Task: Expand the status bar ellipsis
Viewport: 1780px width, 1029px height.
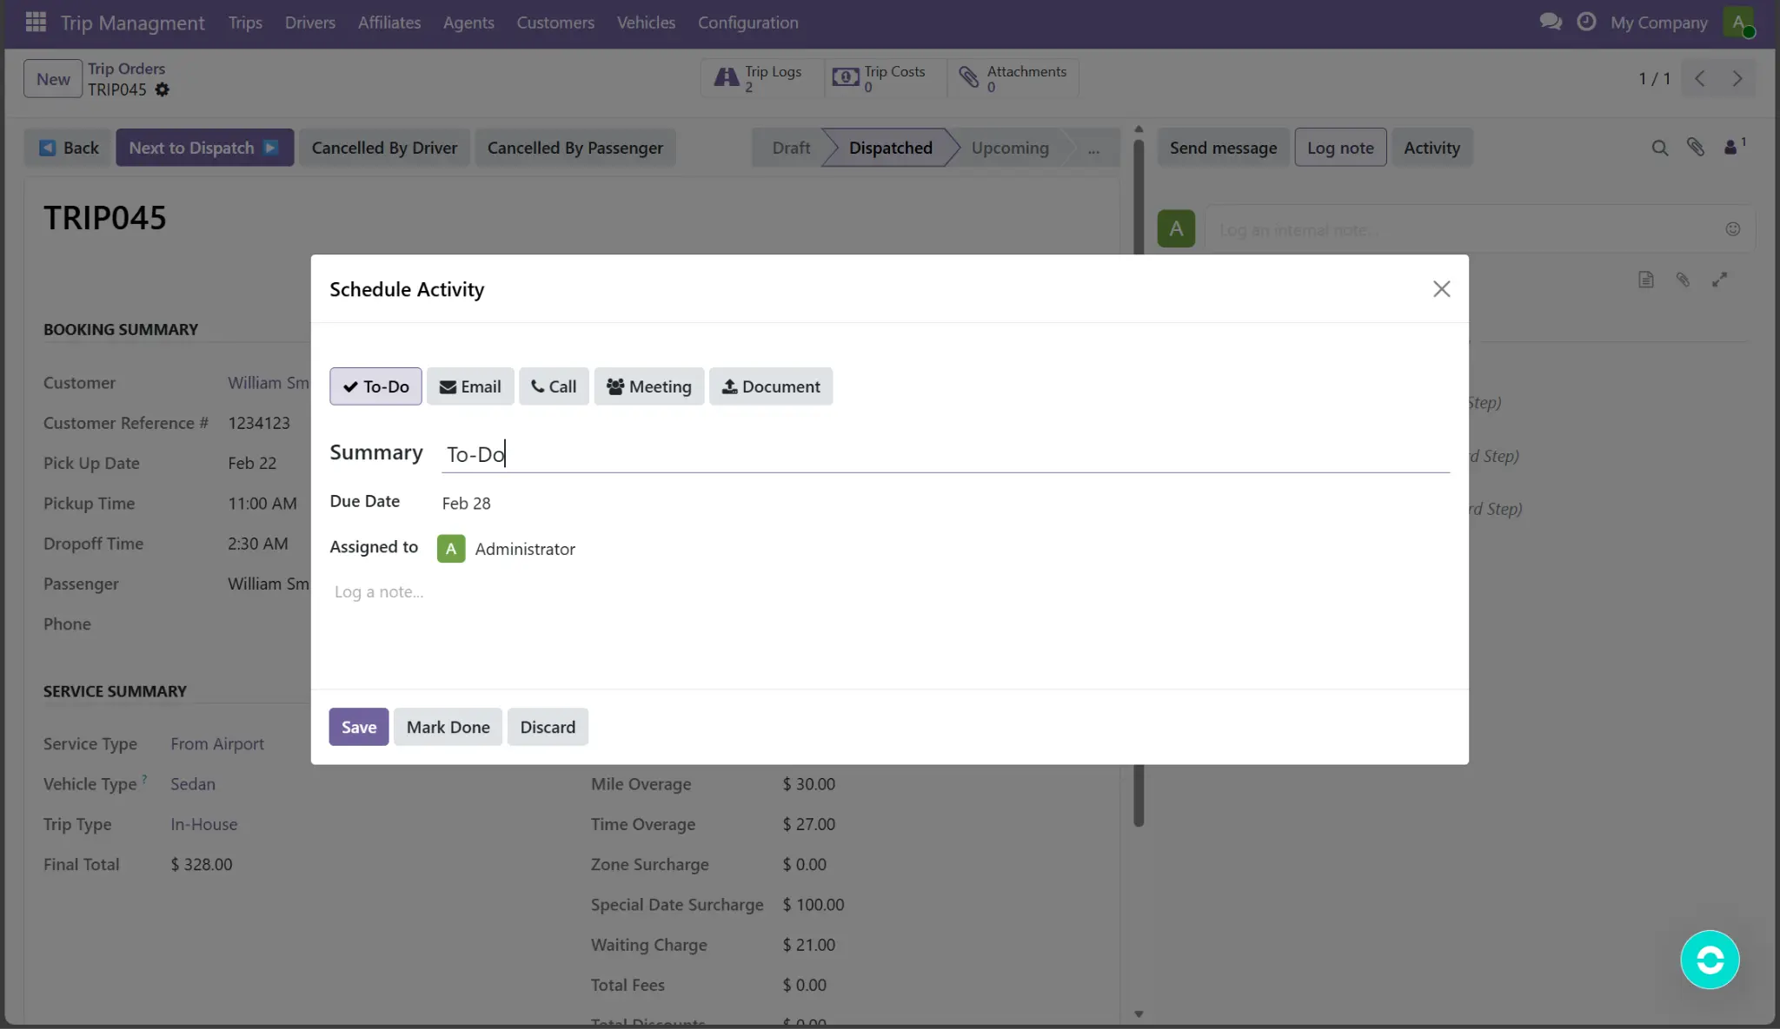Action: click(1093, 148)
